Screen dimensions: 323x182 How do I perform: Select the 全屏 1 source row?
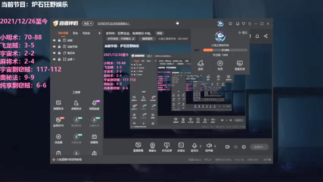point(77,59)
